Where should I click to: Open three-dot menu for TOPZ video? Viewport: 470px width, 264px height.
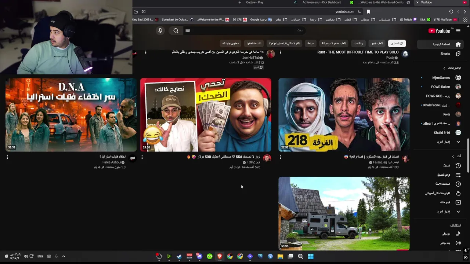(142, 157)
